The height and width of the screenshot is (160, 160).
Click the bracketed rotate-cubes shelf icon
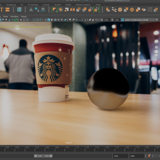[96, 10]
